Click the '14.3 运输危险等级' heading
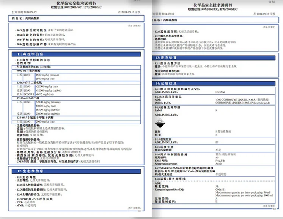The width and height of the screenshot is (283, 219). click(168, 107)
